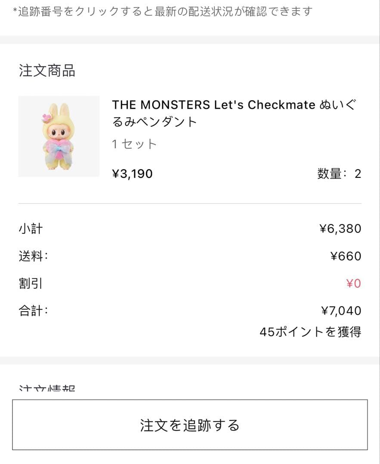This screenshot has width=380, height=464.
Task: Click the 小計 label
Action: (31, 229)
